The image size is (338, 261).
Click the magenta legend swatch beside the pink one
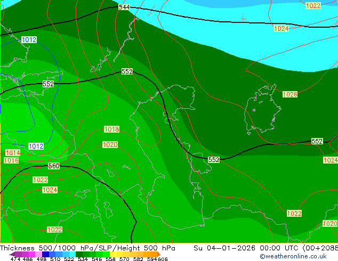[32, 254]
